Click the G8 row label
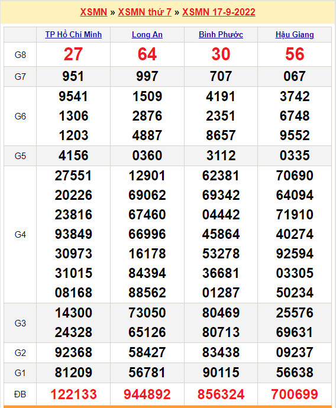336x408 pixels. [x=20, y=55]
